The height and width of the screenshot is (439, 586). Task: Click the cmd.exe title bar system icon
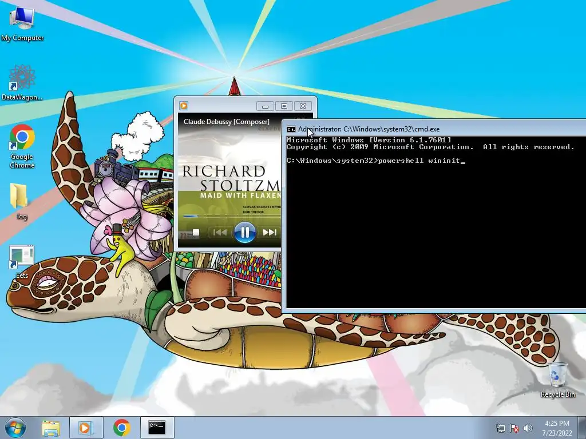point(291,129)
